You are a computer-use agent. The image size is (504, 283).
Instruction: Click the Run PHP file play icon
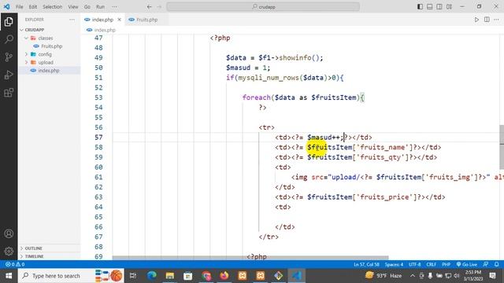coord(476,20)
